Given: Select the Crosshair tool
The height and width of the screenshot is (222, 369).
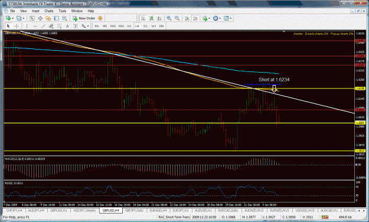Looking at the screenshot, I should click(17, 26).
